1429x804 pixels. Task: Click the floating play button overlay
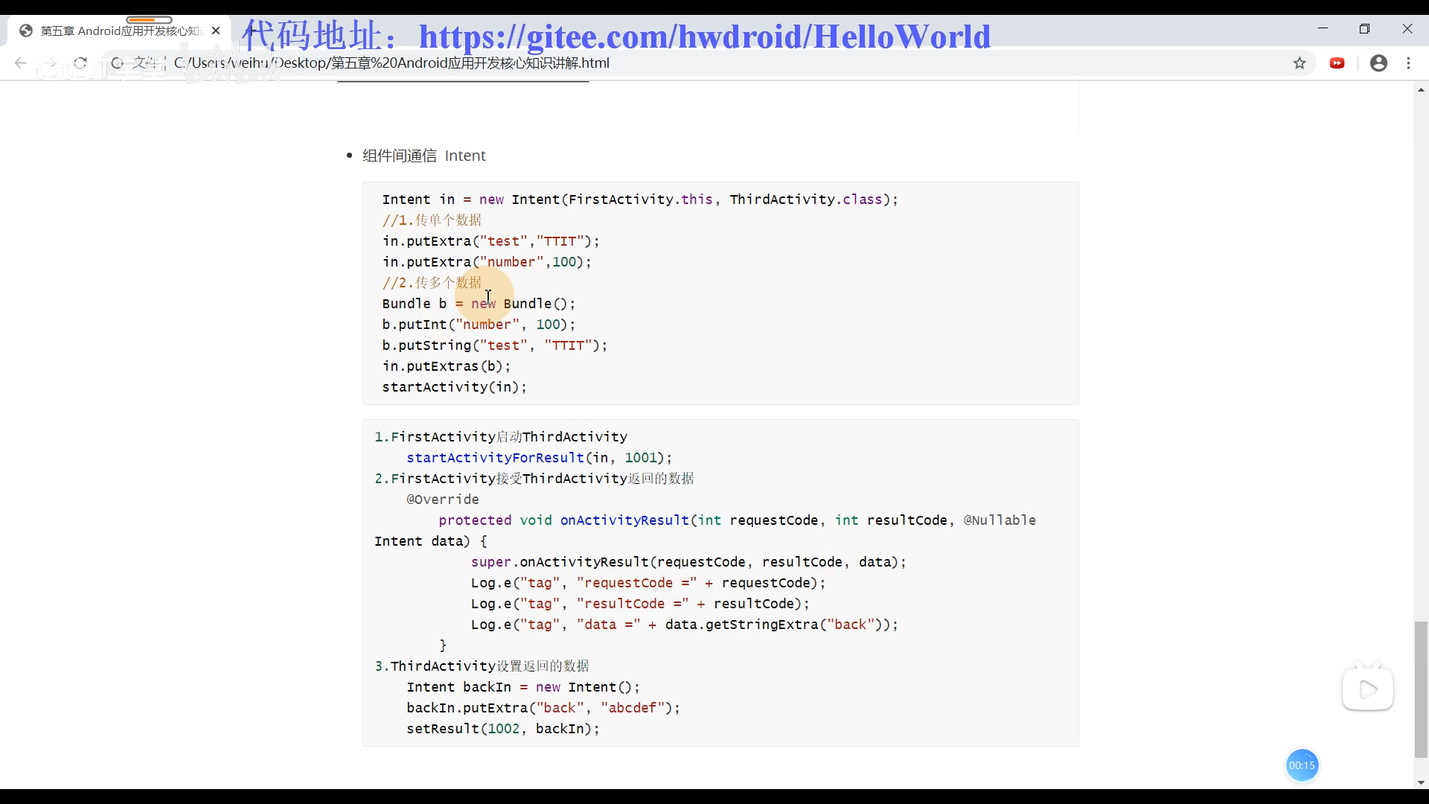(1367, 689)
